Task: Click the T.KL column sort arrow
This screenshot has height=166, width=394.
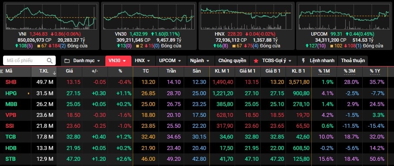Action: 54,73
